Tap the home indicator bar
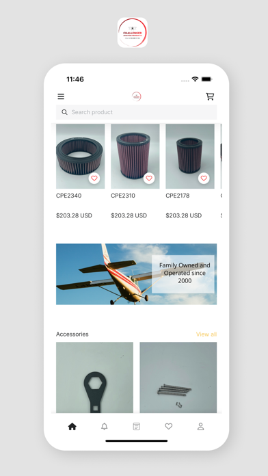The height and width of the screenshot is (476, 268). click(x=137, y=440)
